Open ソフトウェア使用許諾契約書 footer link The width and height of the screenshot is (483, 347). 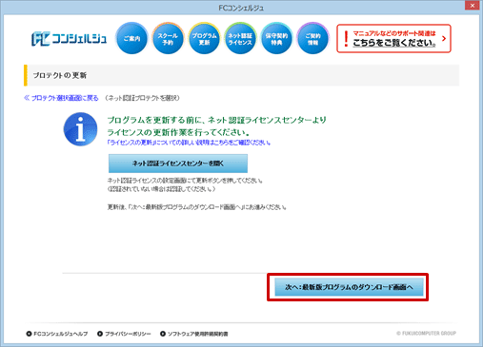pos(197,334)
